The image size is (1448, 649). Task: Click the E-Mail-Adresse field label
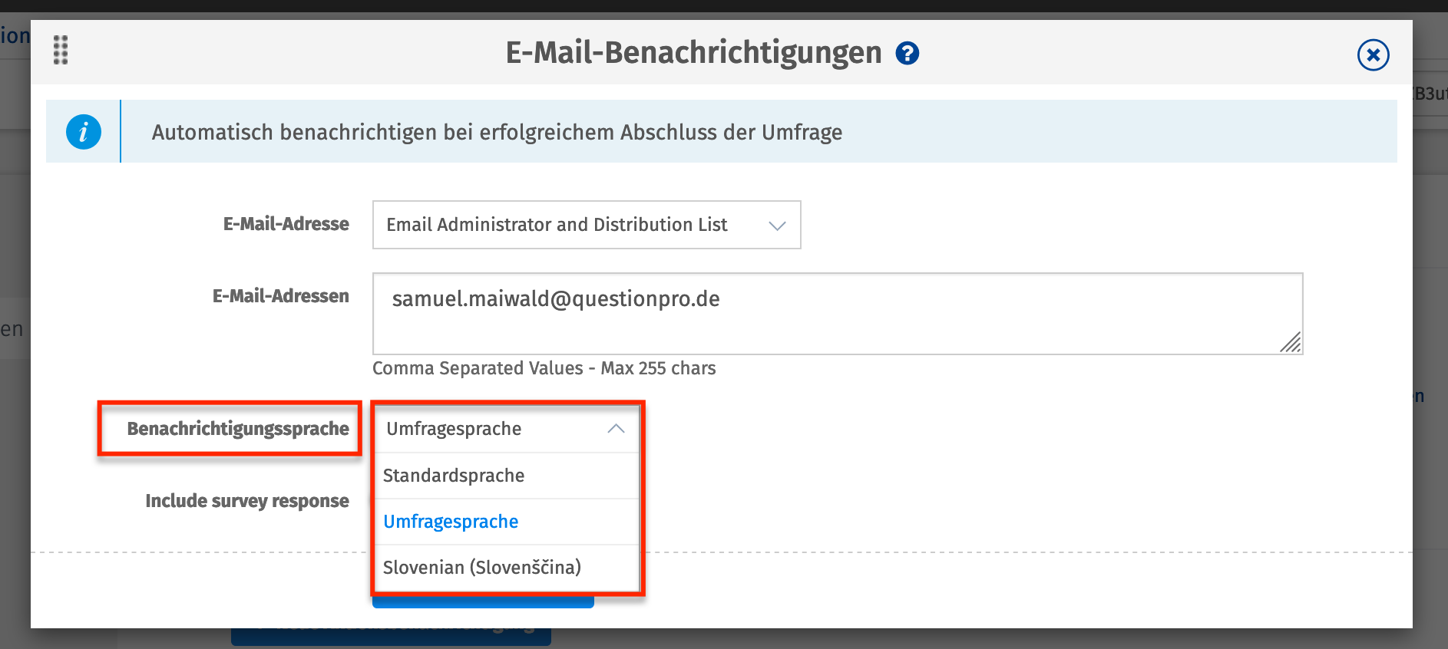tap(286, 224)
